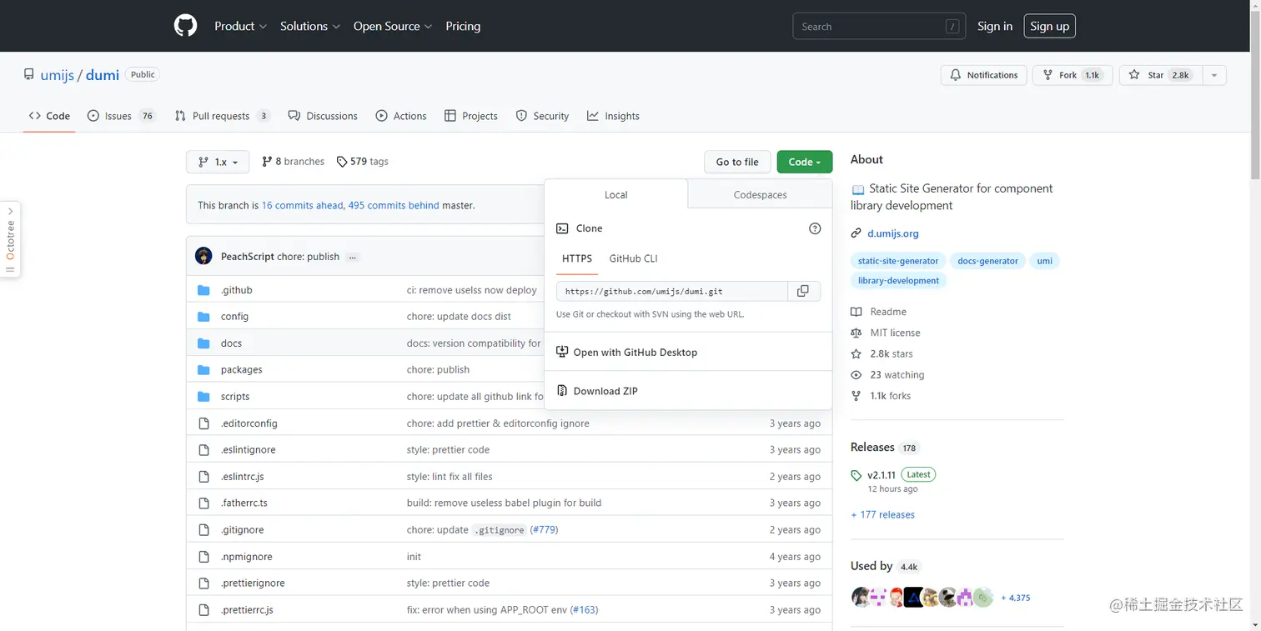The image size is (1261, 631).
Task: Open the Projects tab
Action: pos(471,116)
